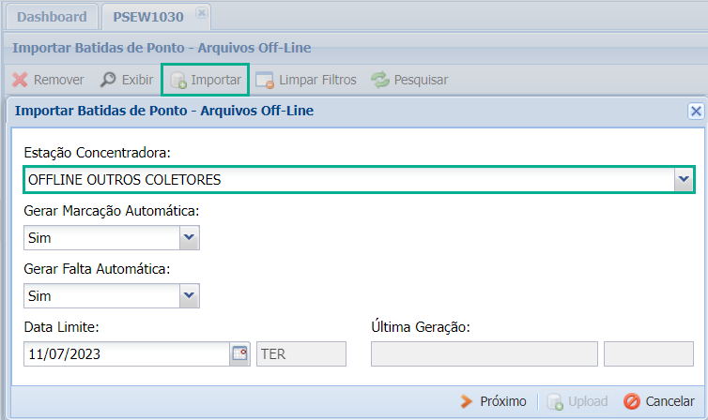Expand the Gerar Marcação Automática dropdown
Image resolution: width=708 pixels, height=420 pixels.
[x=190, y=238]
